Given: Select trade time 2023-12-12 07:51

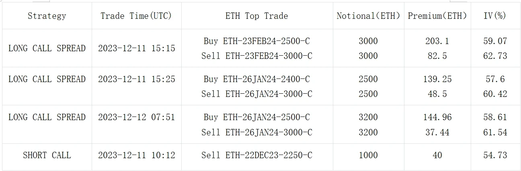Looking at the screenshot, I should [136, 117].
